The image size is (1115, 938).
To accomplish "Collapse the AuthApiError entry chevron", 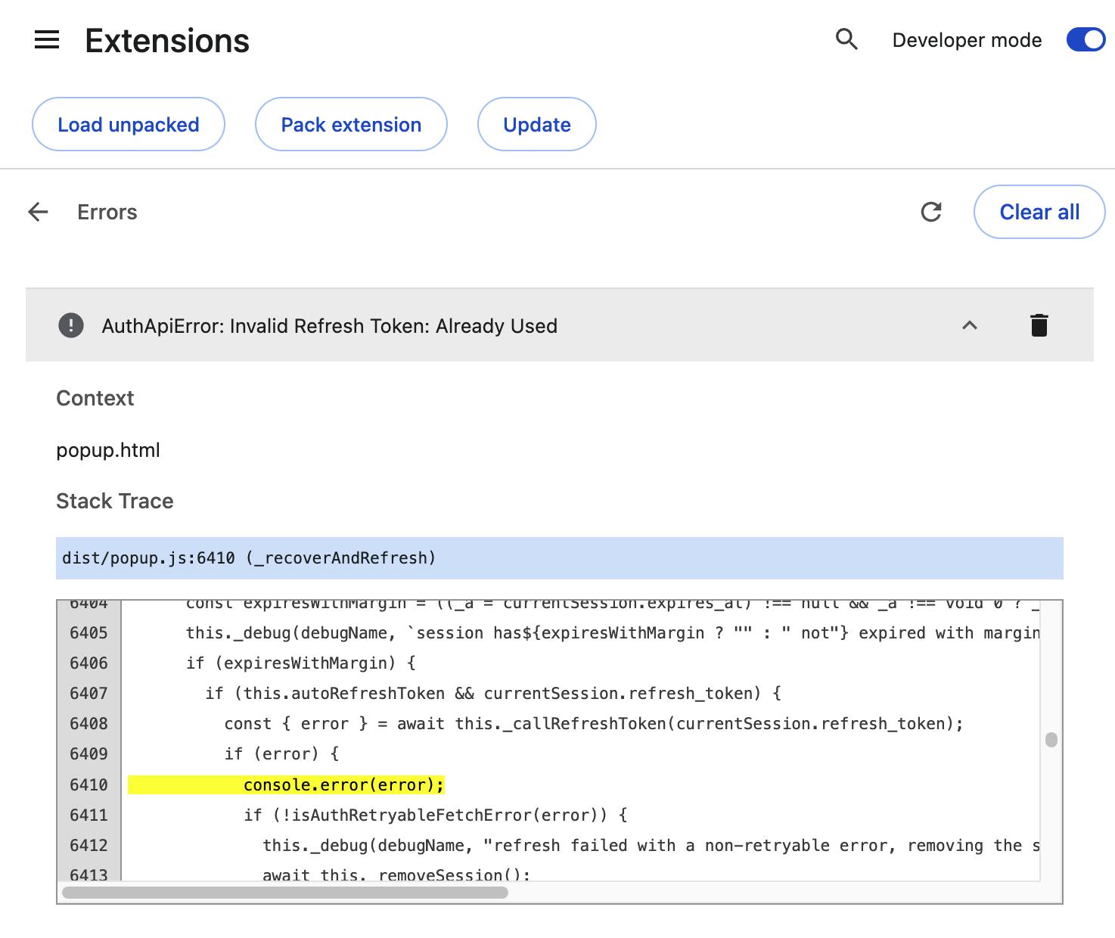I will pyautogui.click(x=970, y=325).
